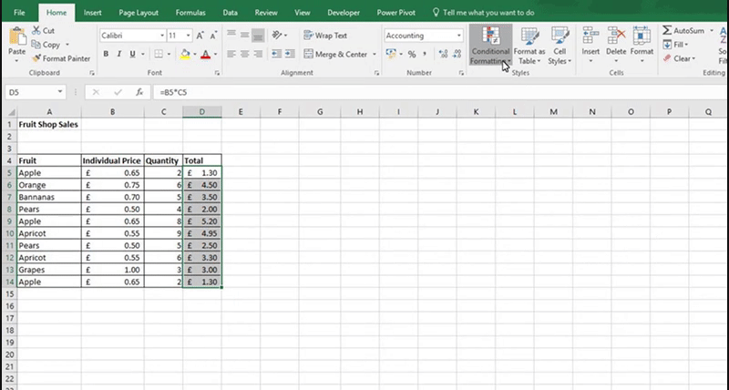Toggle Italic formatting

point(119,55)
